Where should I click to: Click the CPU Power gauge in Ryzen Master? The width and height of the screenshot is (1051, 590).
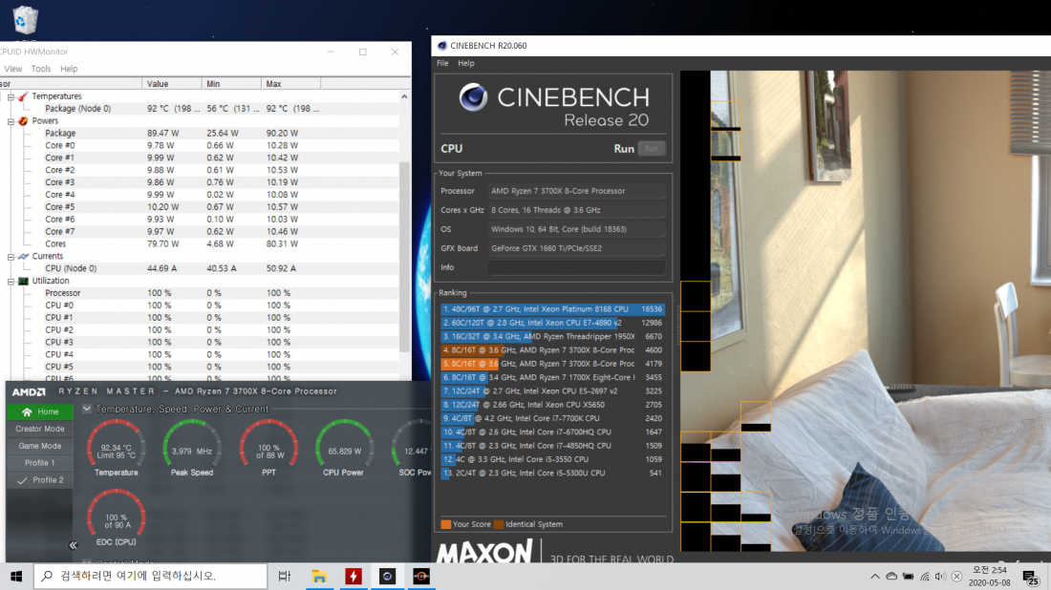(x=344, y=448)
